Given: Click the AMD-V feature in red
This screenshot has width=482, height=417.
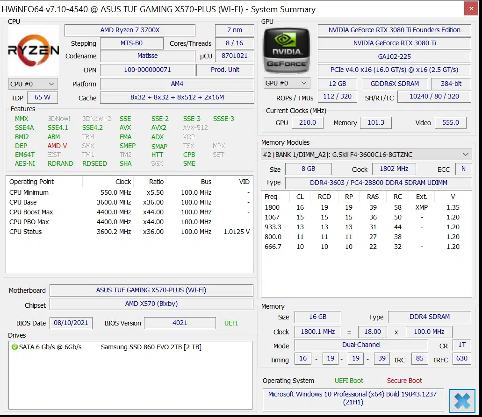Looking at the screenshot, I should pos(57,146).
